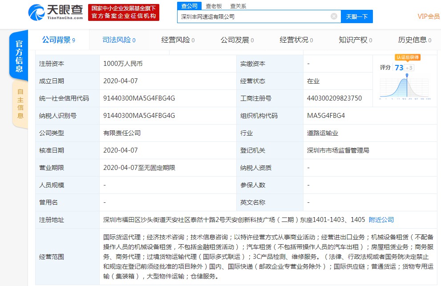Click the 认证后获得 badge

point(408,57)
